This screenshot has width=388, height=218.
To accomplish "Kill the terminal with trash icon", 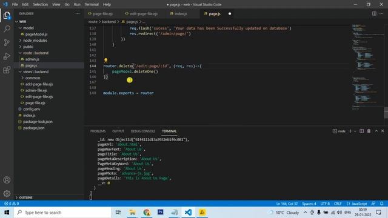I will point(369,131).
